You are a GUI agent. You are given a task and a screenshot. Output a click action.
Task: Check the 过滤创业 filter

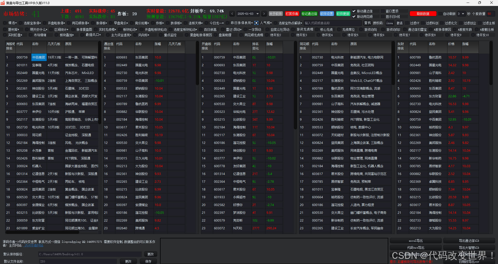click(460, 23)
